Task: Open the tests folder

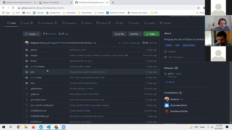Action: tap(32, 83)
